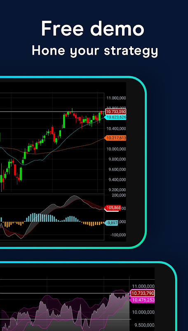
Task: Click the 9.400,000 price axis label
Action: 117,180
